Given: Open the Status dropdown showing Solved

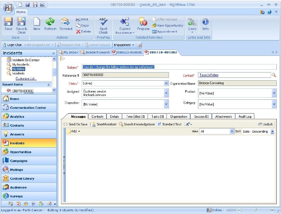Looking at the screenshot, I should click(166, 83).
